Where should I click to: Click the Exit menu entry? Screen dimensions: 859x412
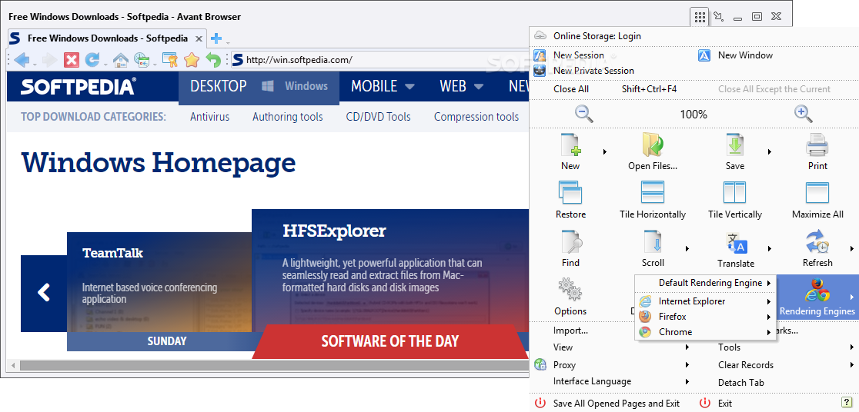pyautogui.click(x=725, y=404)
